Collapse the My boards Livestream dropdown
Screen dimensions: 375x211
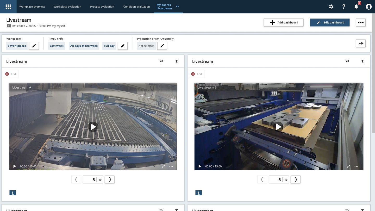[177, 7]
